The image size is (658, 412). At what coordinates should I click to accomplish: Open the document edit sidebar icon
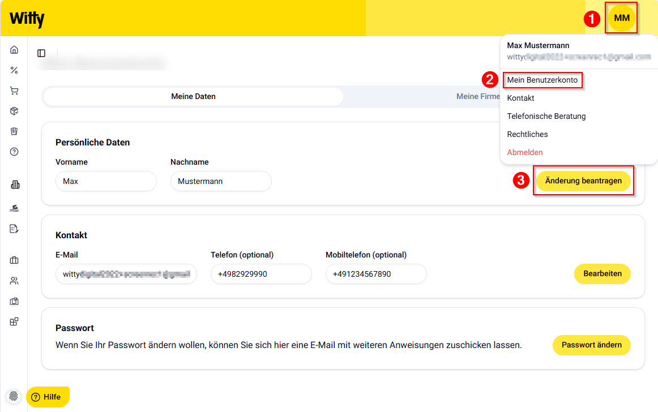[x=14, y=229]
